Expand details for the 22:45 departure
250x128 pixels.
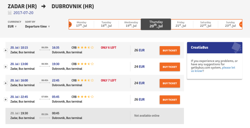click(x=5, y=100)
